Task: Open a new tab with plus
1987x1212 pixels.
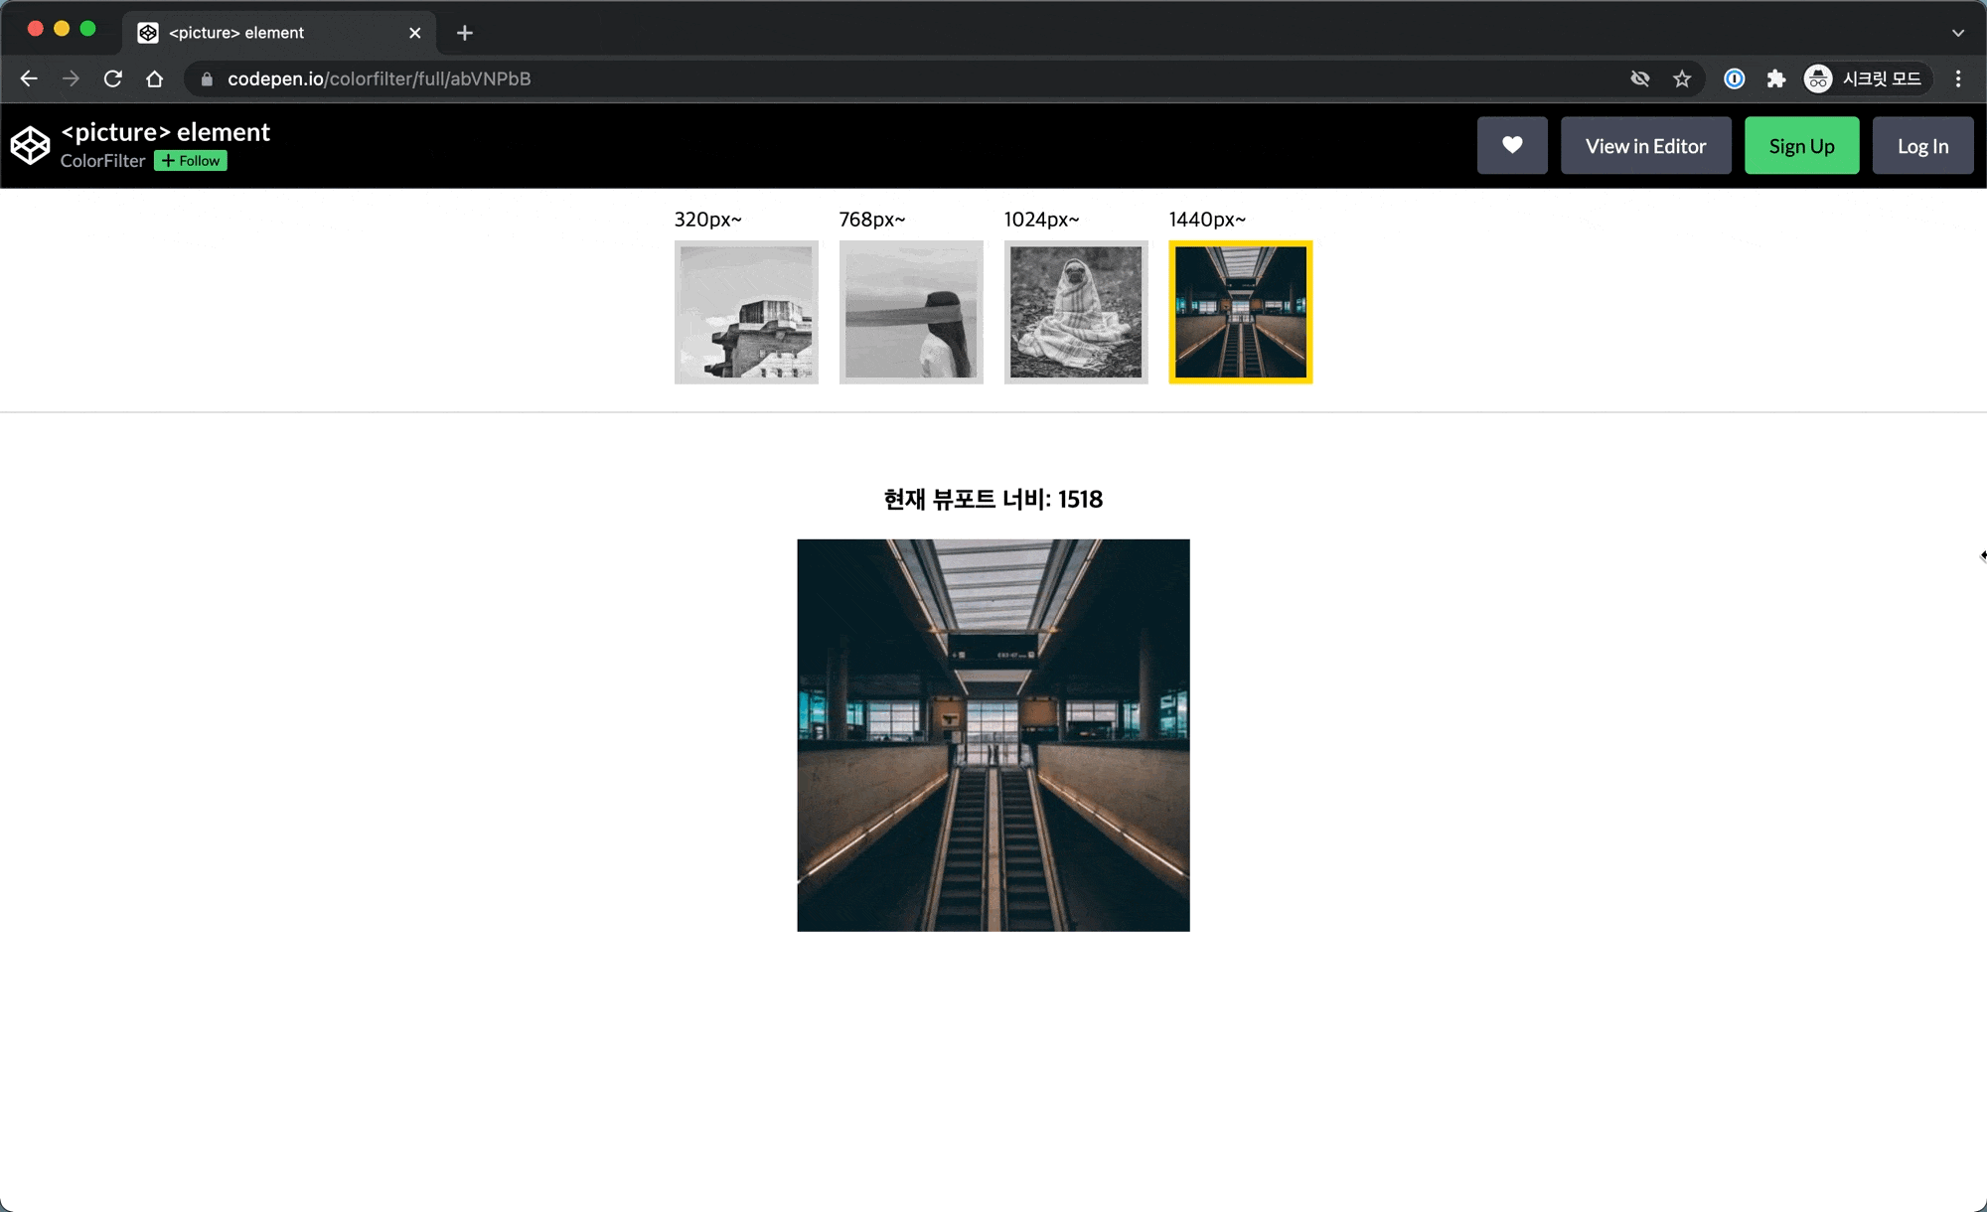Action: 464,33
